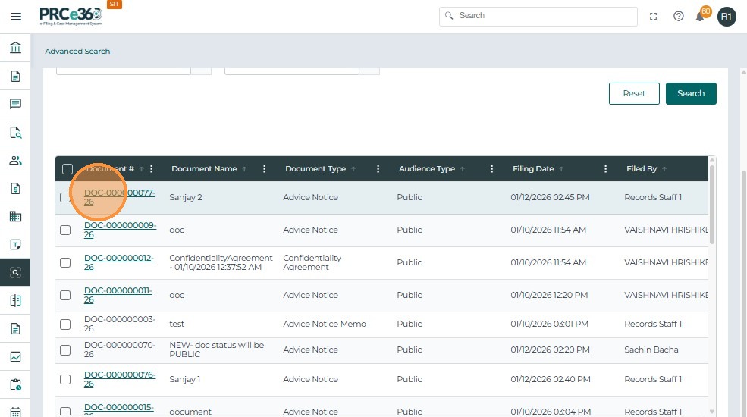Open Filing Date column options menu
This screenshot has width=747, height=417.
click(x=605, y=169)
